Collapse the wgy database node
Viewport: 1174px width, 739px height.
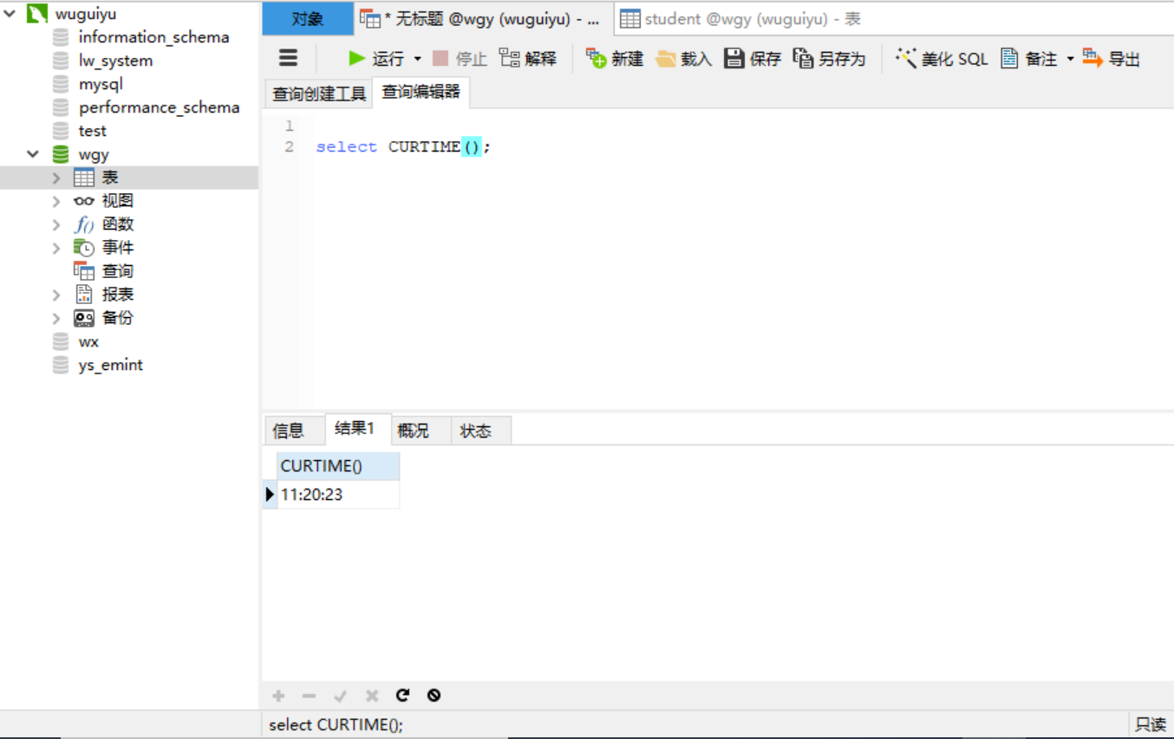point(33,154)
